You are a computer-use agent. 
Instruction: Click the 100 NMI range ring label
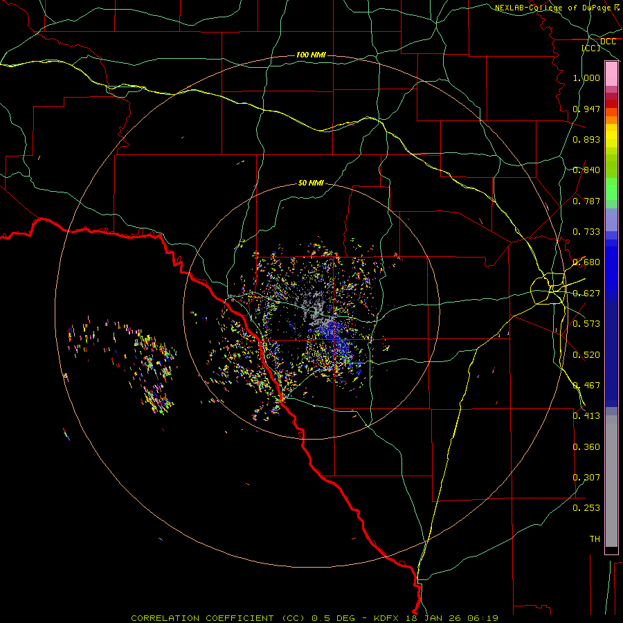click(x=311, y=55)
